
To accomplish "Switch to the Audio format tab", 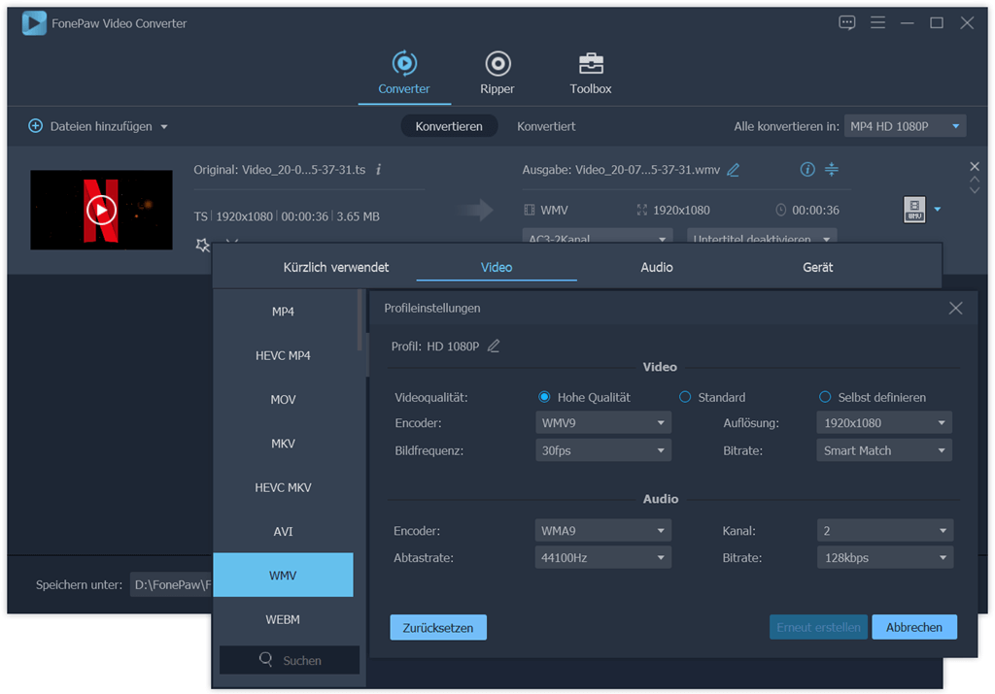I will [657, 267].
